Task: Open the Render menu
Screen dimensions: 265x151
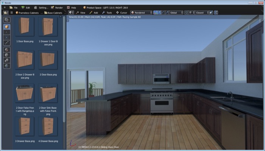Action: [x=57, y=8]
